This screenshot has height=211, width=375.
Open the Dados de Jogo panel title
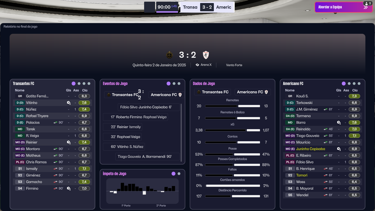coord(204,84)
